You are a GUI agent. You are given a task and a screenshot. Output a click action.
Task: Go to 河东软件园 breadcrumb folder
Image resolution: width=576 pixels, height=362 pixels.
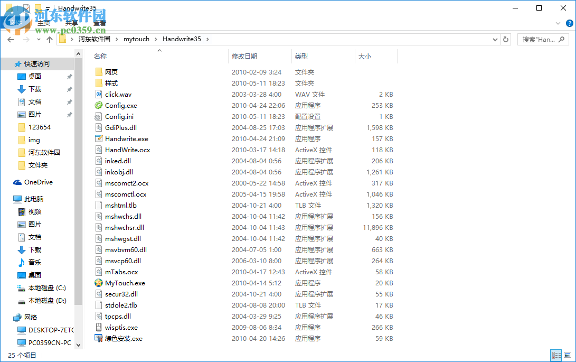tap(95, 39)
